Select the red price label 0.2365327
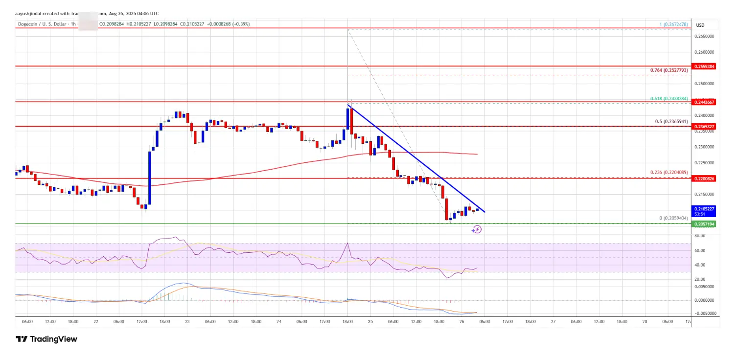 click(704, 126)
